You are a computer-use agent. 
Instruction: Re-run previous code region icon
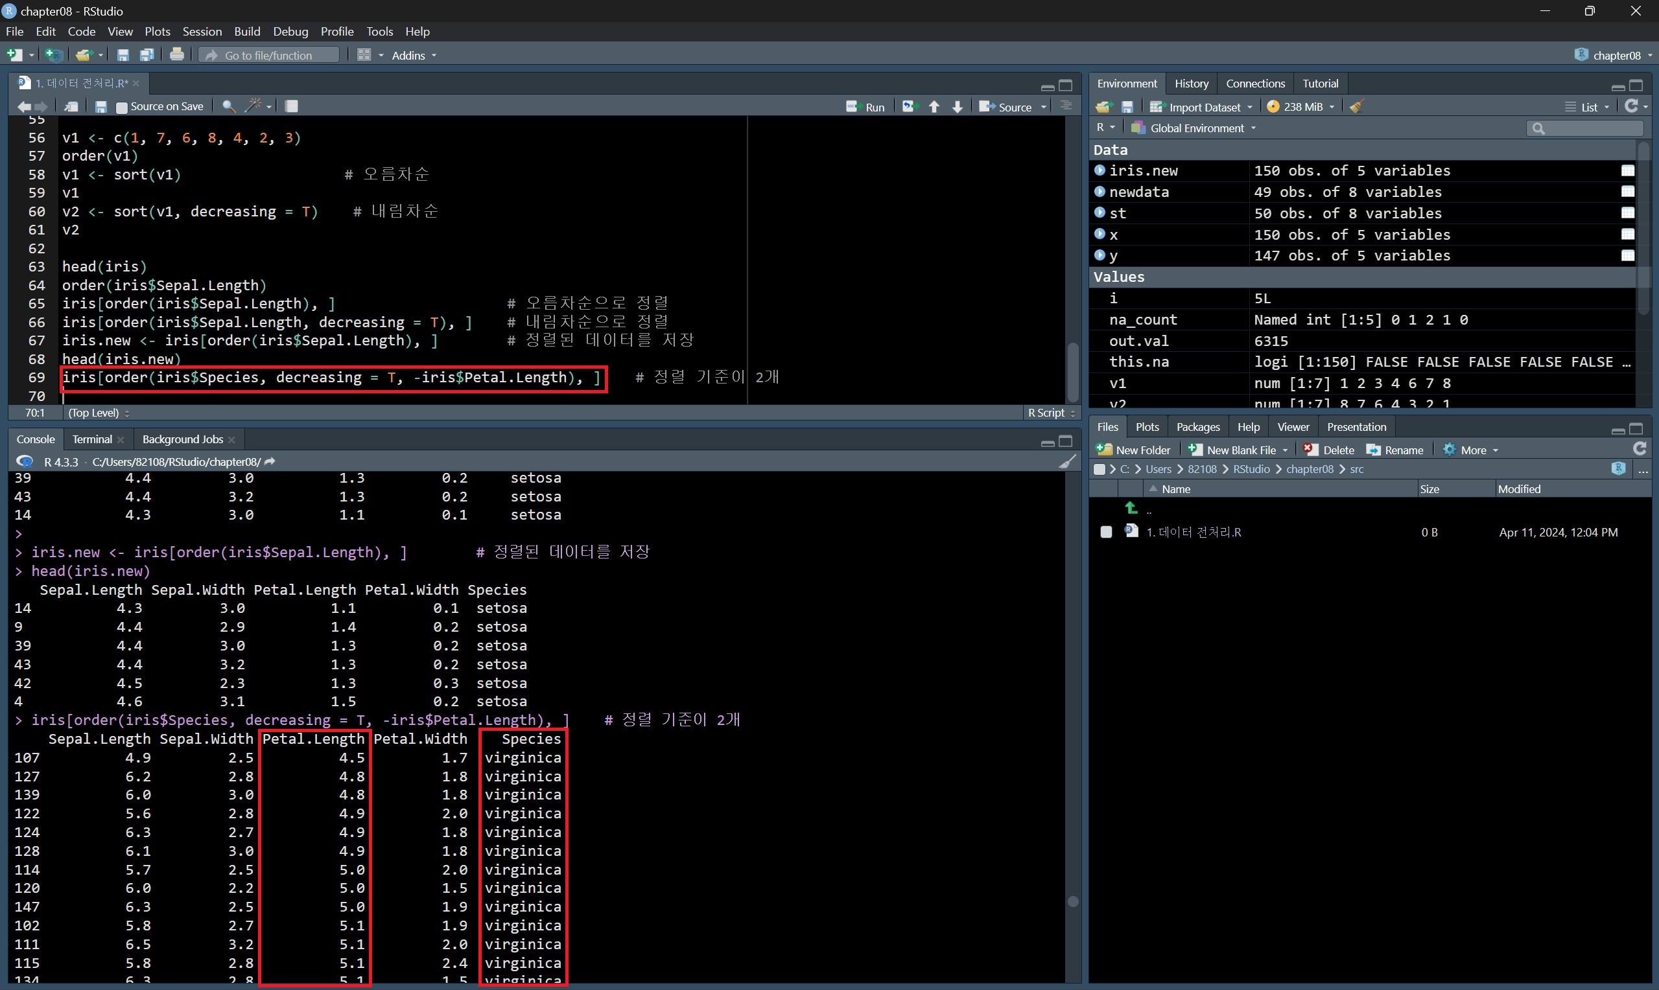[x=909, y=107]
